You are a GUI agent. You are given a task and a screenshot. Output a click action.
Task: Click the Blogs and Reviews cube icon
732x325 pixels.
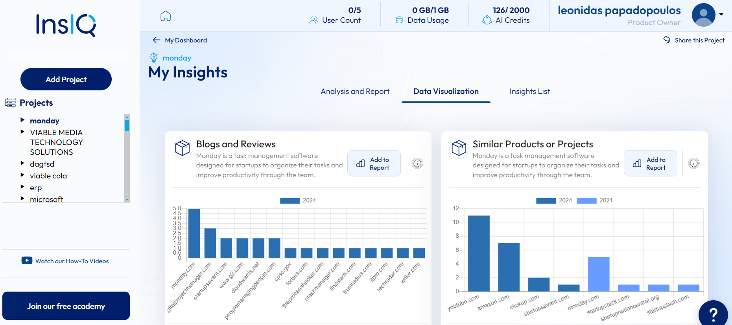point(183,148)
